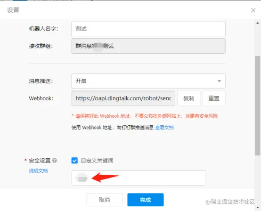Click the 重置 button to reset the webhook

pyautogui.click(x=214, y=98)
